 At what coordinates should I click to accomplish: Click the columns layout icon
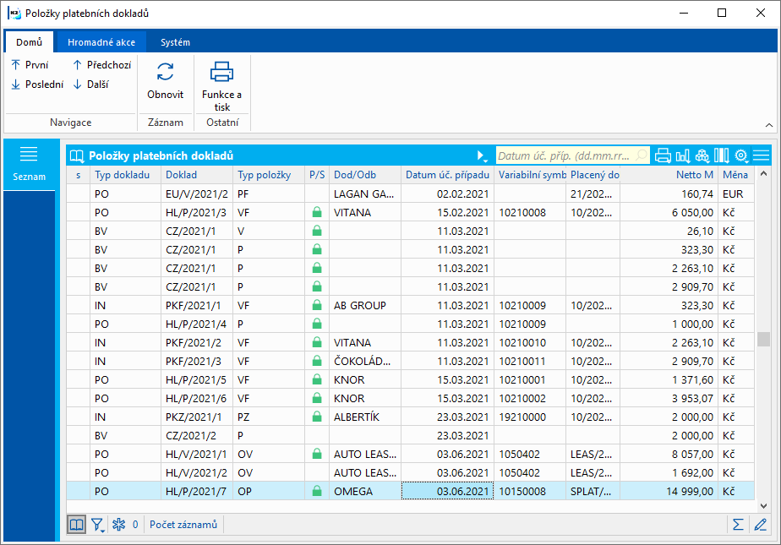[721, 155]
